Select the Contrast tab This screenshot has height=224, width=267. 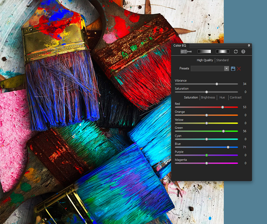(x=236, y=97)
